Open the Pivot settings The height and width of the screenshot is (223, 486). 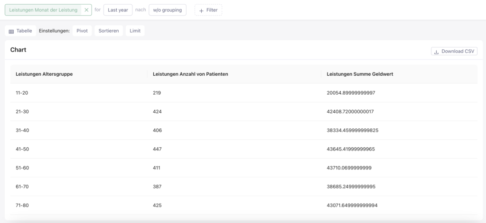[x=82, y=31]
